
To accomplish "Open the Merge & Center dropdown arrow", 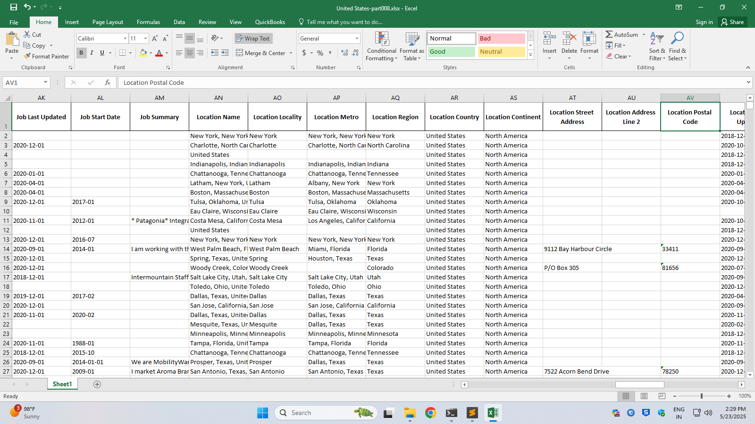I will (x=291, y=53).
